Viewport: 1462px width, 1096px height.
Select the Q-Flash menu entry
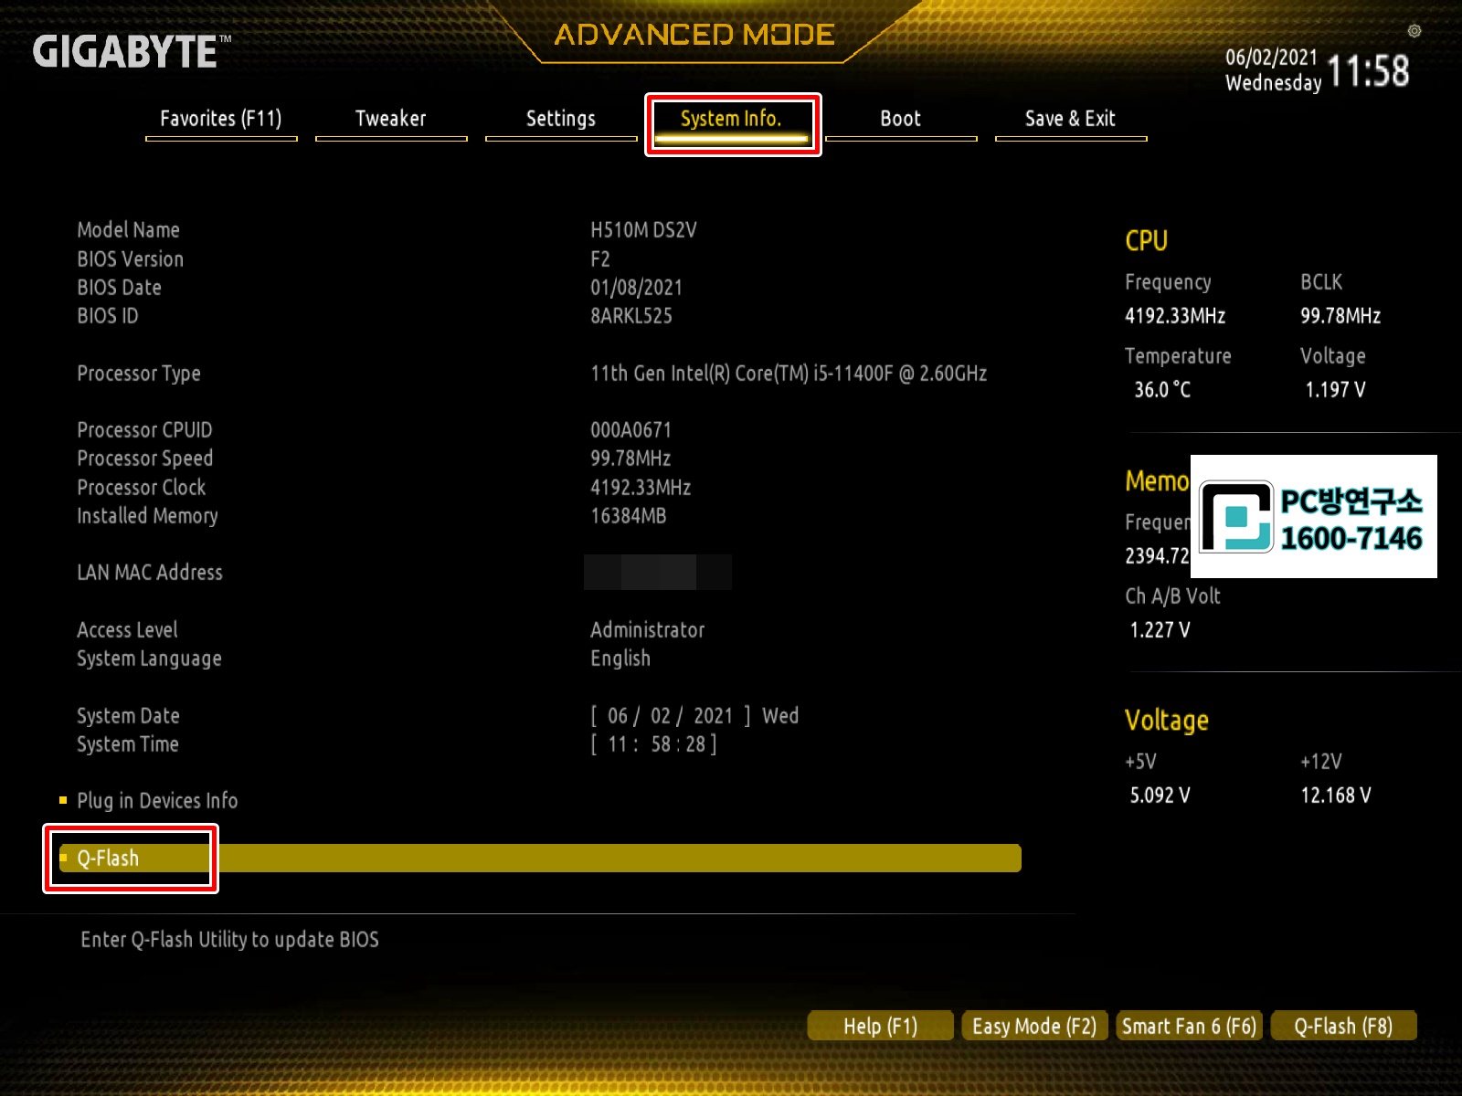tap(539, 859)
